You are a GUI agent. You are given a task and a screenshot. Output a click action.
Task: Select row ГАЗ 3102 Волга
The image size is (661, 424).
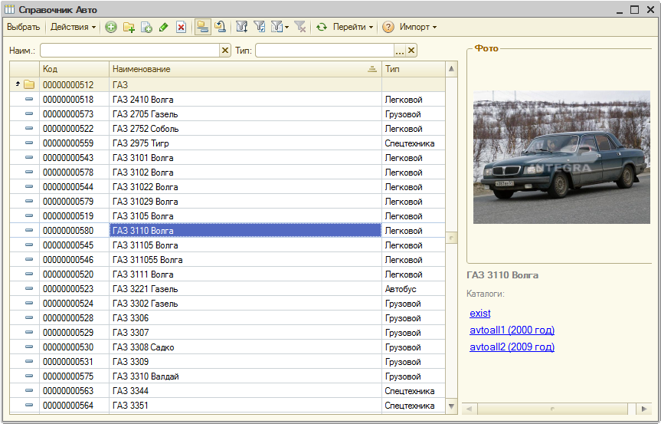227,173
